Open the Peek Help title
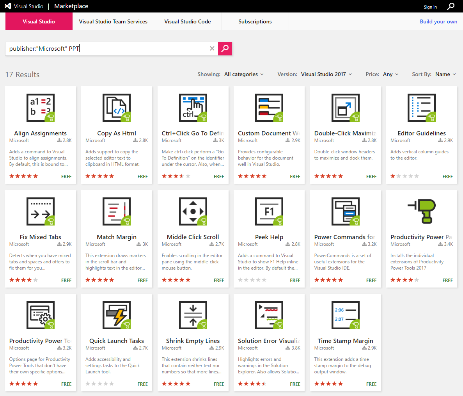This screenshot has width=463, height=396. click(269, 237)
